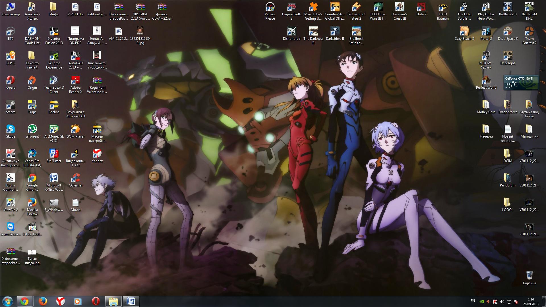Open the Portal 2 game shortcut

(486, 32)
